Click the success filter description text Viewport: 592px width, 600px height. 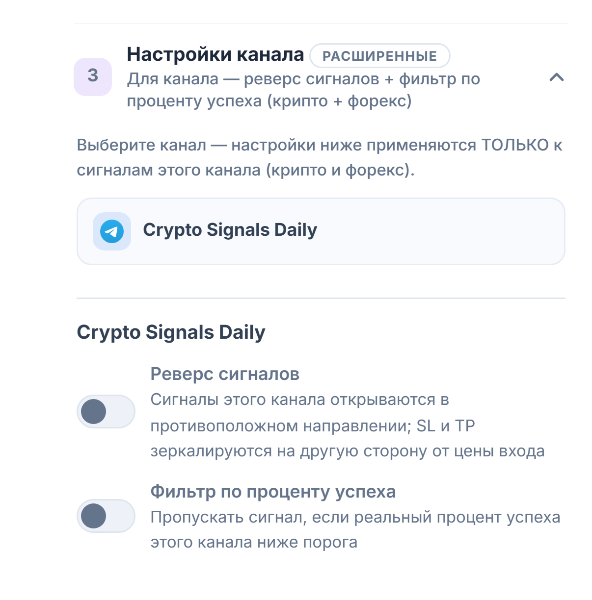tap(355, 529)
